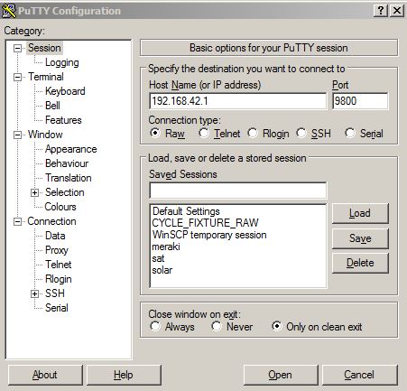407x391 pixels.
Task: Go to the Colours settings page
Action: pyautogui.click(x=60, y=207)
